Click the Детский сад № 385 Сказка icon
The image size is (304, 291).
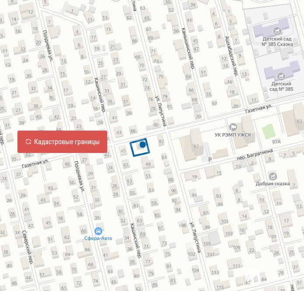coord(277,31)
